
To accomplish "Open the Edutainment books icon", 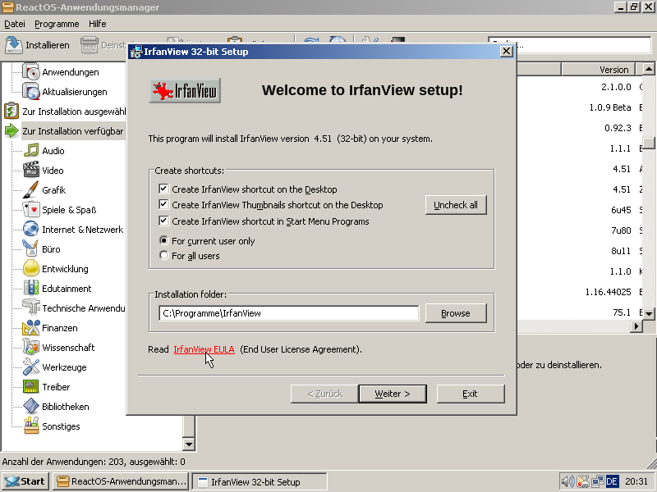I will coord(30,289).
